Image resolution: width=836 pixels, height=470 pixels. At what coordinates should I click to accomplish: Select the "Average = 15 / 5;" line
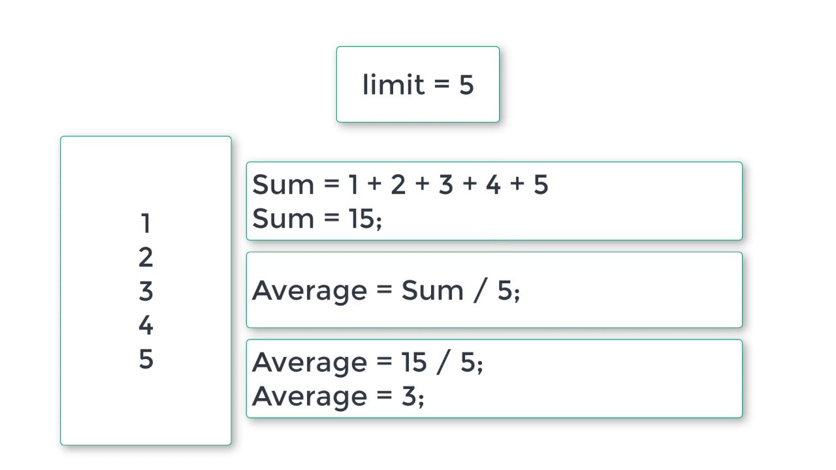[x=367, y=362]
